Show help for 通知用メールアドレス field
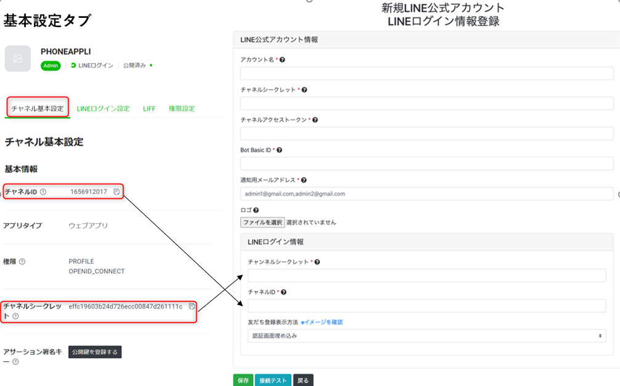Image resolution: width=620 pixels, height=386 pixels. pyautogui.click(x=304, y=180)
